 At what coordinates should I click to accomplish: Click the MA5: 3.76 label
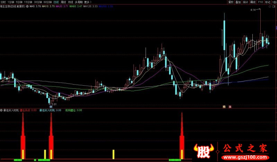pos(35,6)
